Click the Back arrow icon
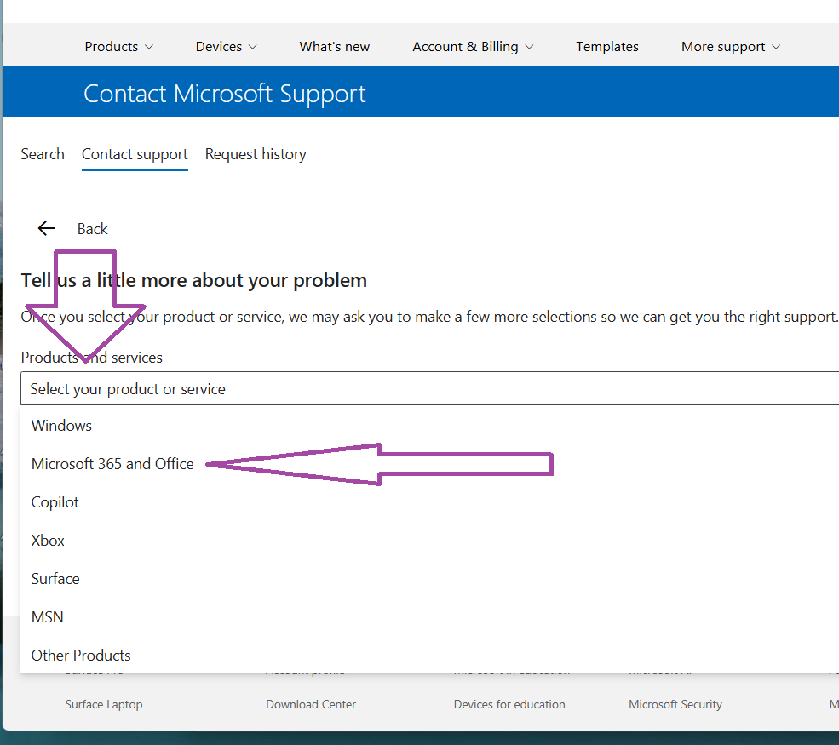839x745 pixels. pos(47,228)
